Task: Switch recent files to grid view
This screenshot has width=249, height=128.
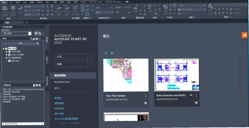Action: point(112,53)
